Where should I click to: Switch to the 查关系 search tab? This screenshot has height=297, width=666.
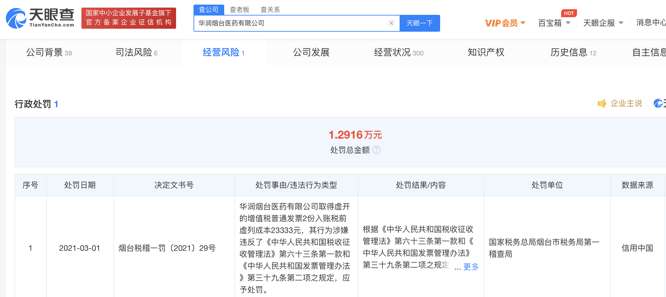270,10
